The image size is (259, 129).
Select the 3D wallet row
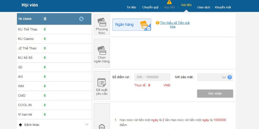tap(54, 67)
